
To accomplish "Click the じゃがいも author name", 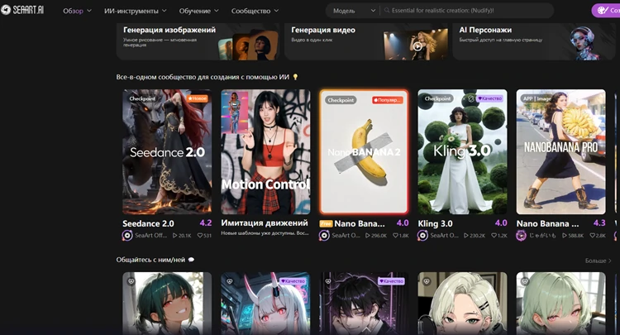I will pyautogui.click(x=542, y=236).
